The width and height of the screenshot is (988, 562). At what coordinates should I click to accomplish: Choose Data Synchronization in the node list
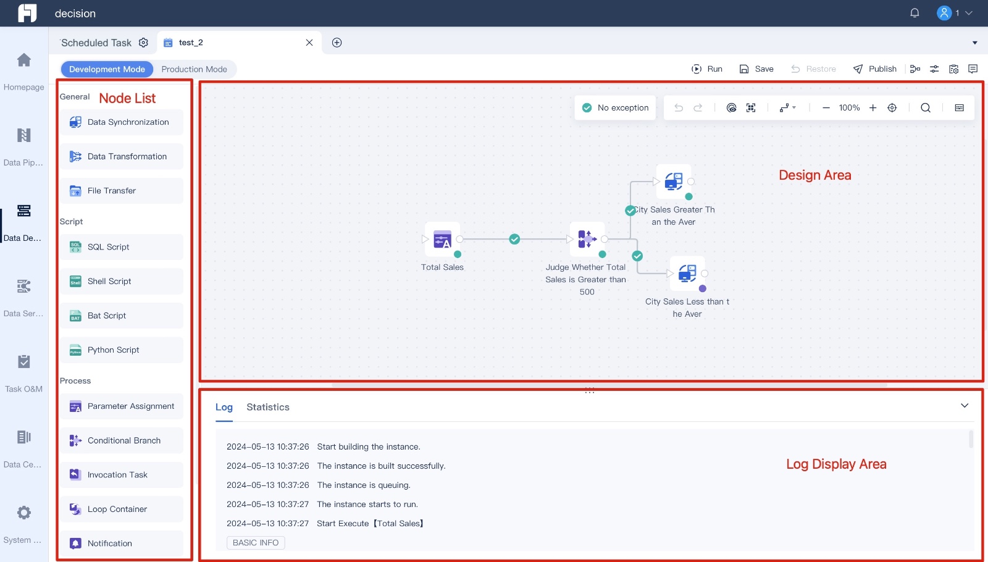pos(122,122)
